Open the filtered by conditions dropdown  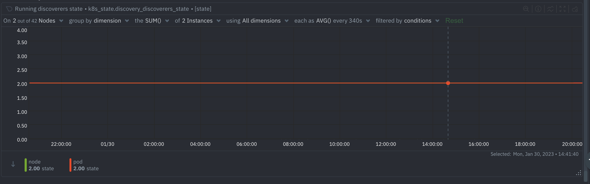click(x=407, y=21)
